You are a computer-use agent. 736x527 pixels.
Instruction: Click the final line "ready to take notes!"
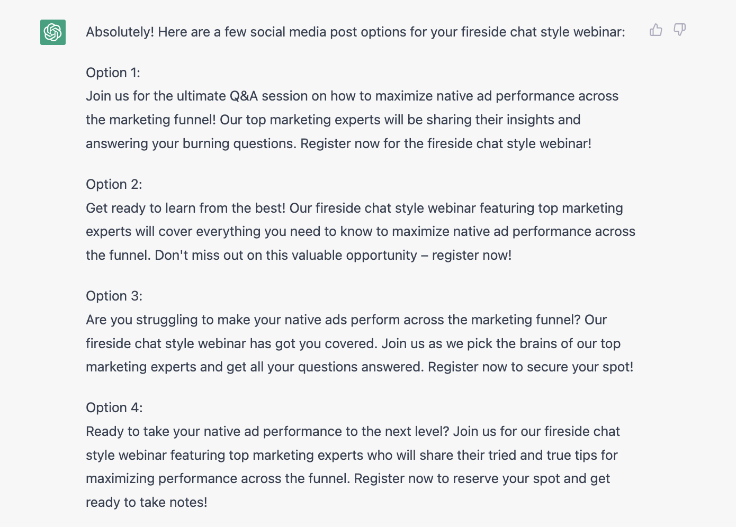(x=147, y=502)
